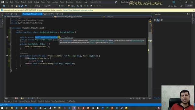Open the Properties panel window position dropdown

[x=185, y=14]
